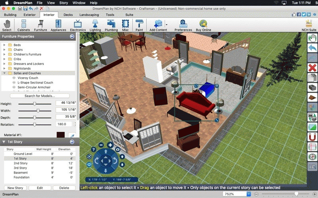Open the Appliances category
Screen dimensions: 318x198
[58, 25]
